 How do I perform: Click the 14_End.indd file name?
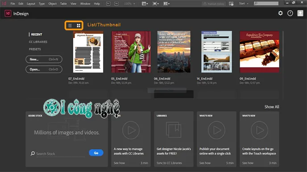(204, 79)
